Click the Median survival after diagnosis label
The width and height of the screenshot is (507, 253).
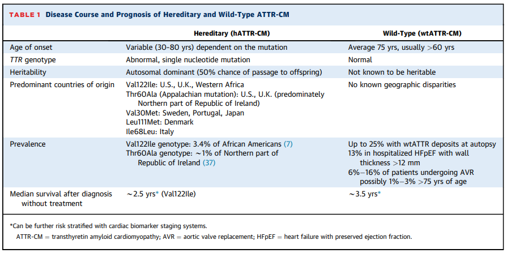[x=61, y=194]
